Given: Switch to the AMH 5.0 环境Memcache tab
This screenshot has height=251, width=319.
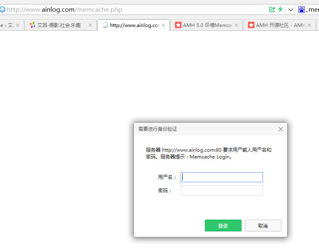Looking at the screenshot, I should pos(204,25).
